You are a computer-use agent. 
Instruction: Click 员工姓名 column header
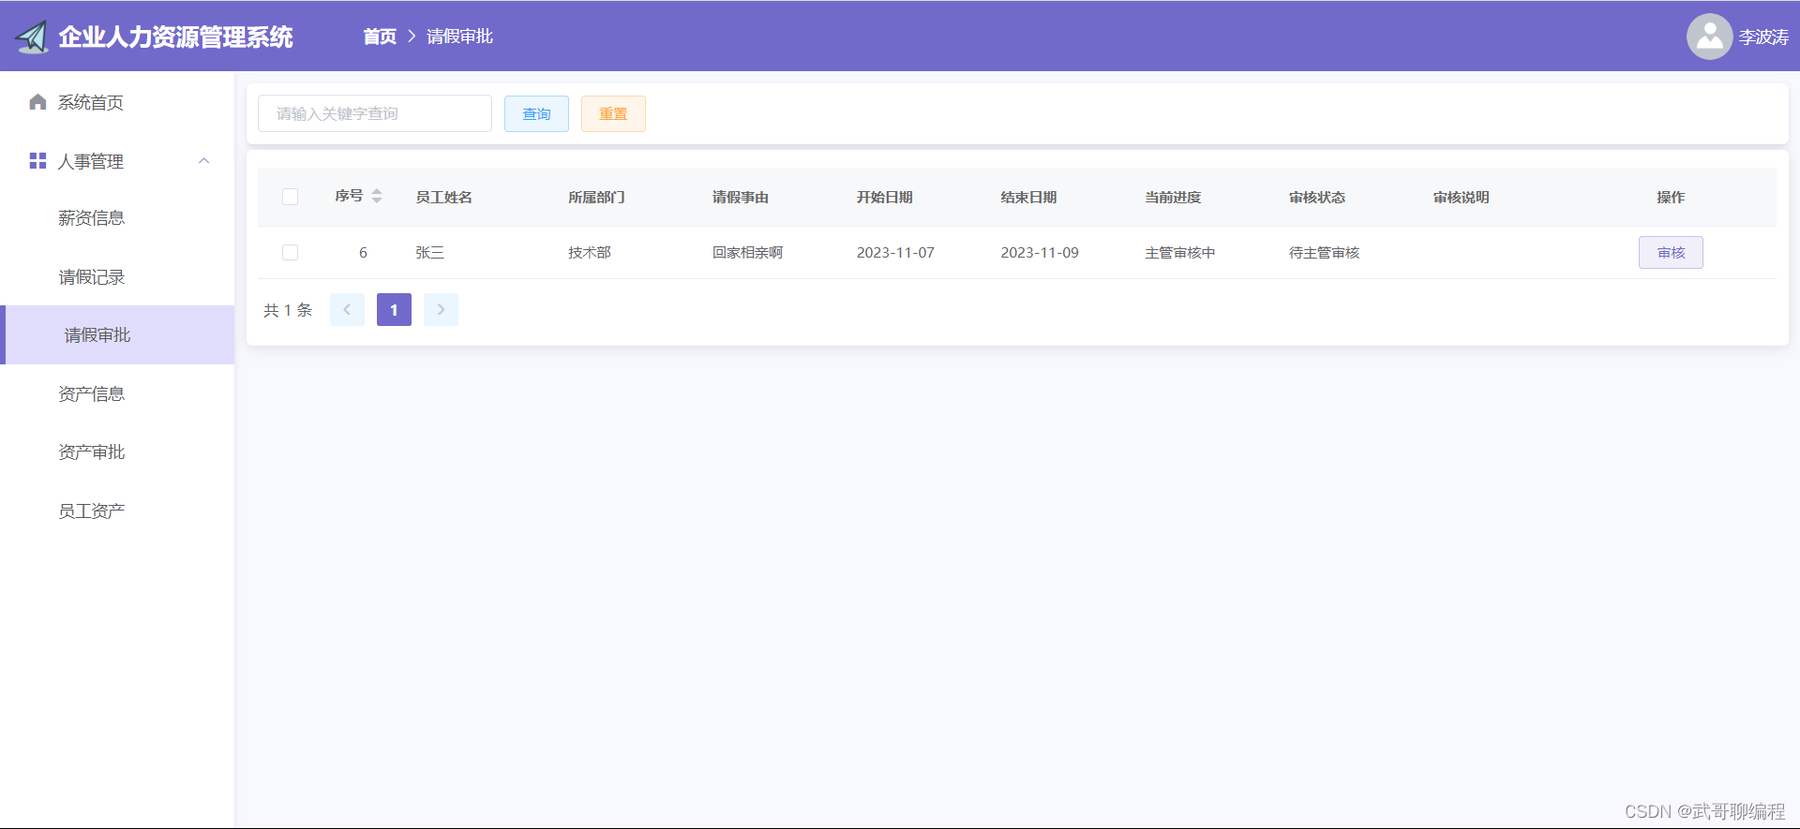pyautogui.click(x=444, y=197)
